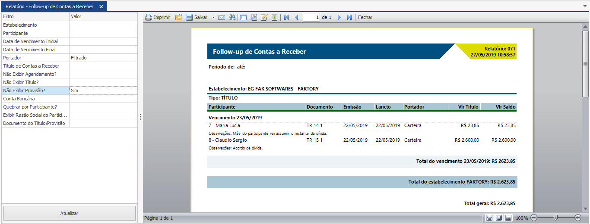This screenshot has width=590, height=224.
Task: Open the Portador filter value cell
Action: tap(103, 58)
